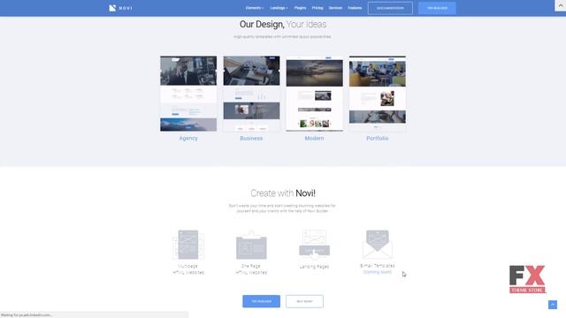Screen dimensions: 566x318
Task: Click the Agency template label link
Action: [188, 138]
